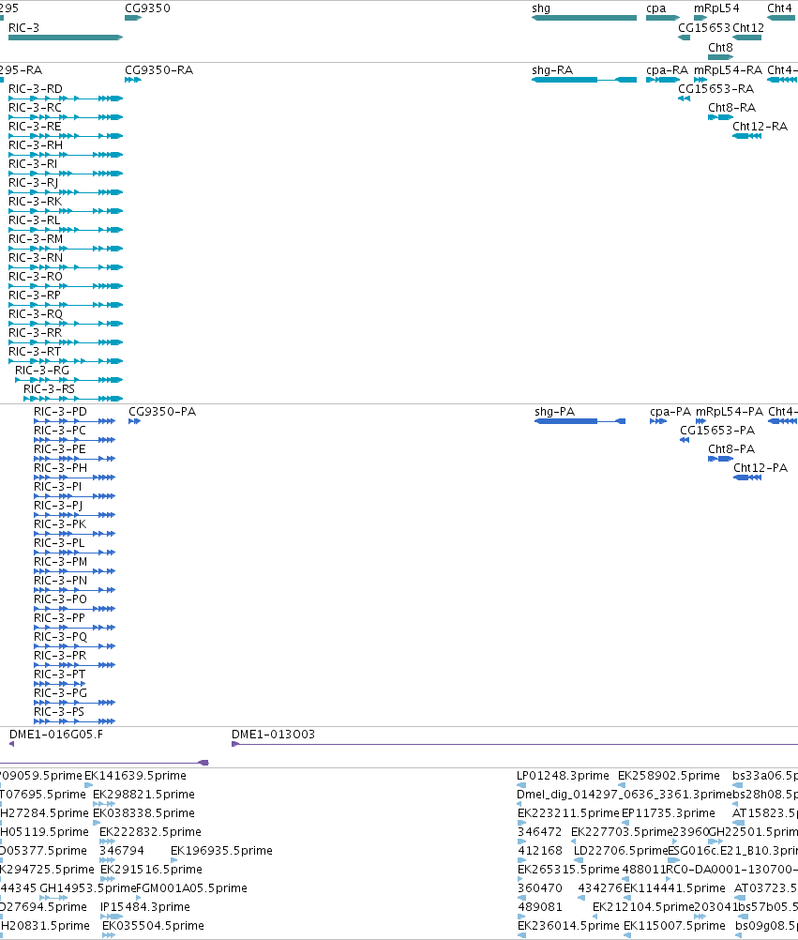The image size is (798, 940).
Task: Click transcript Cht12-RA
Action: [747, 136]
